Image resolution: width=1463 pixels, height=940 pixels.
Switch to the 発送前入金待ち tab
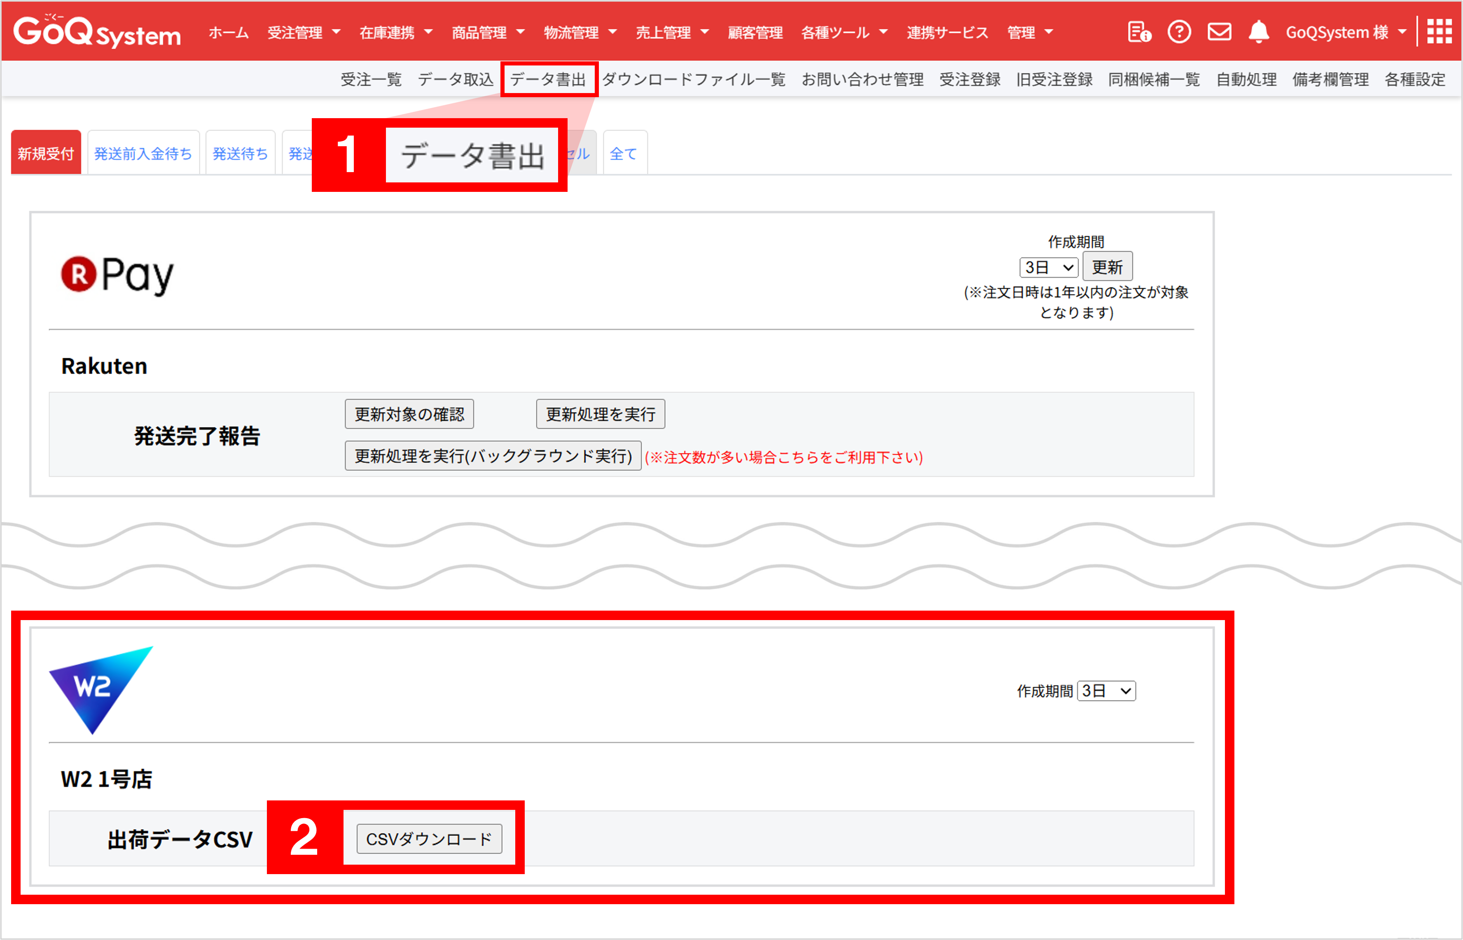pyautogui.click(x=143, y=154)
